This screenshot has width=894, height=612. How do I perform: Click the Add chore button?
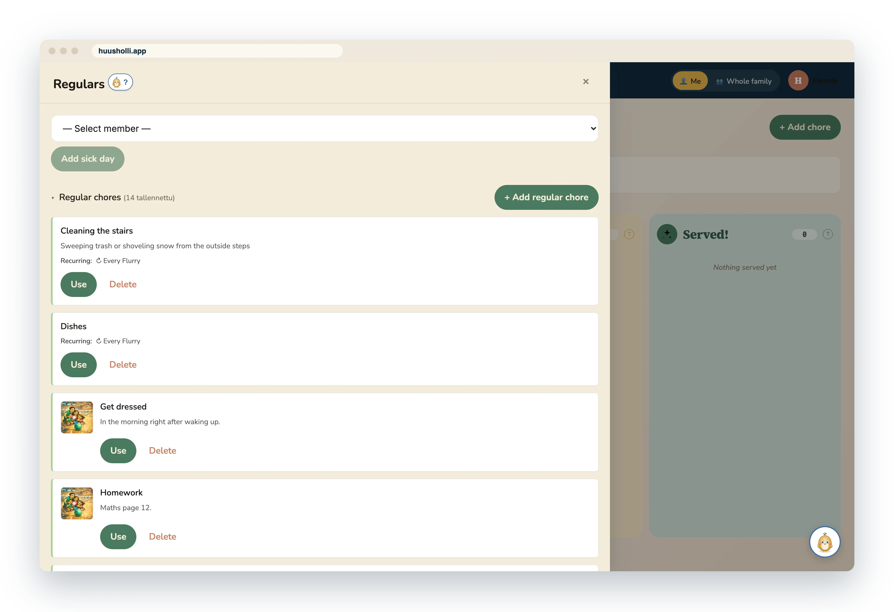(x=805, y=127)
